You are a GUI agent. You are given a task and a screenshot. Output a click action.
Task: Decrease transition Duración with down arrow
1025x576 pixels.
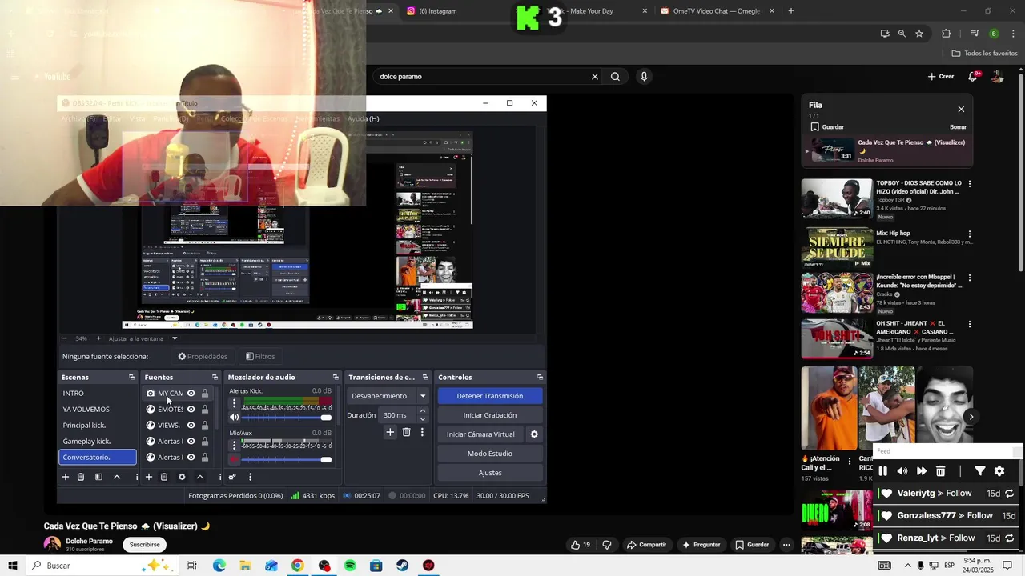point(423,418)
